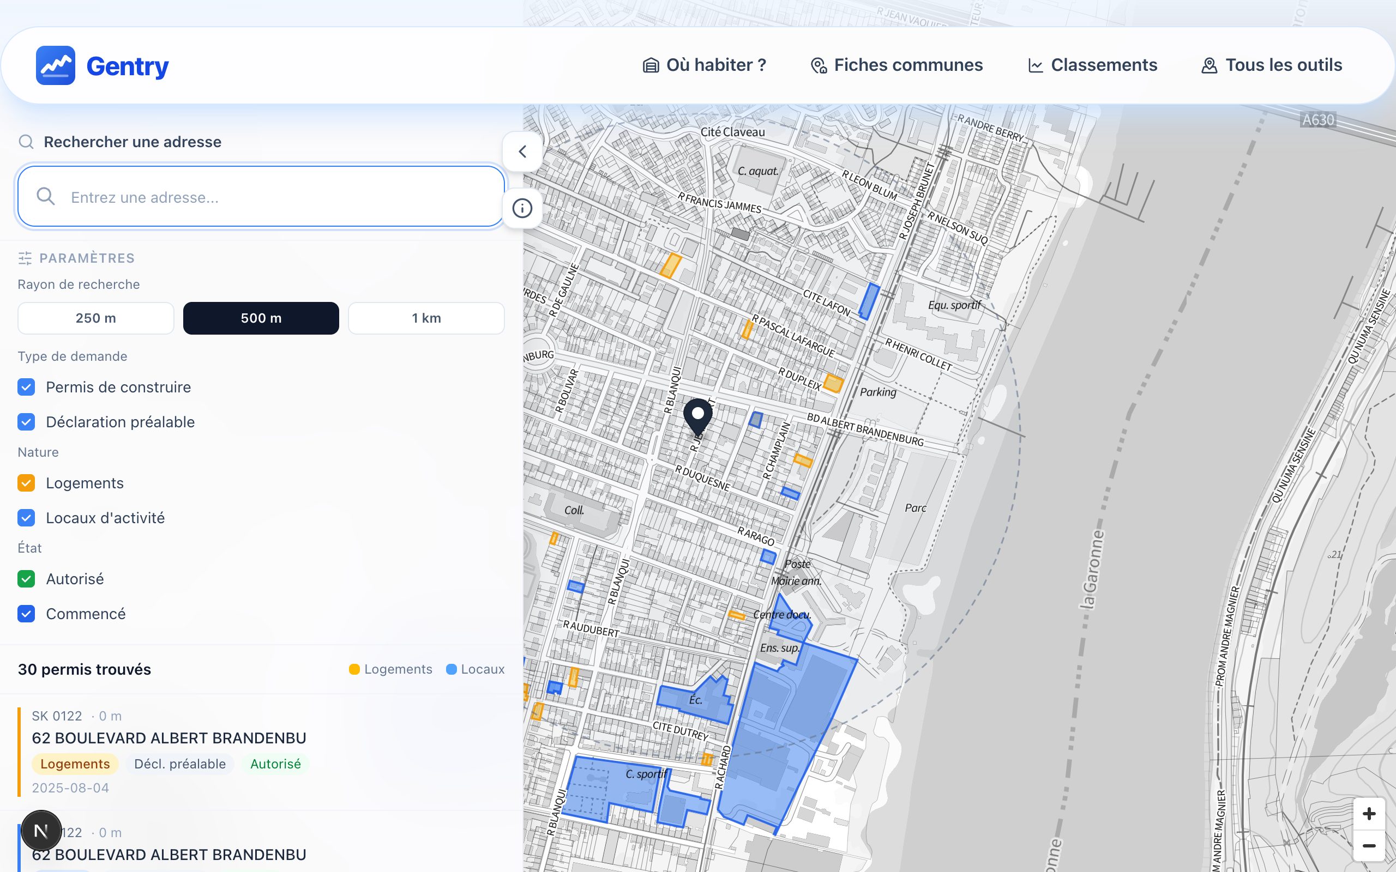Open the Classements page
Viewport: 1396px width, 872px height.
click(x=1093, y=65)
